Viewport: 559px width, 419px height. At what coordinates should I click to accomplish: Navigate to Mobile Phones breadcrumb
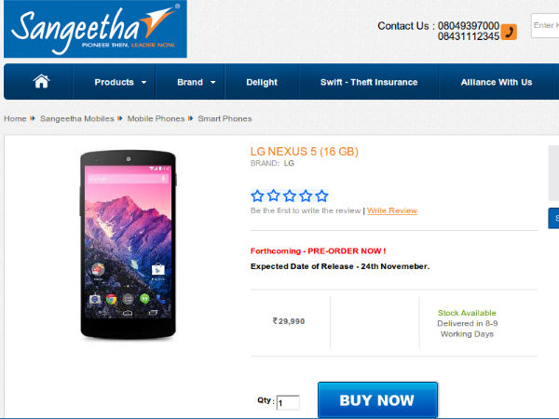tap(156, 119)
